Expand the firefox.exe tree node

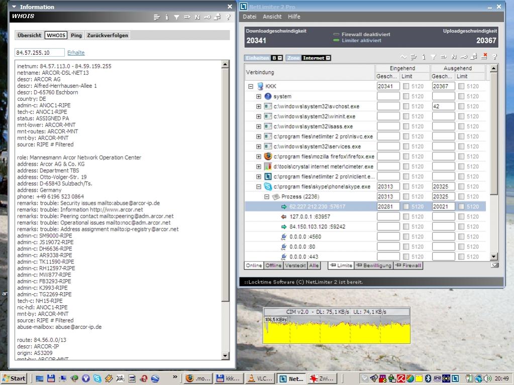point(259,157)
